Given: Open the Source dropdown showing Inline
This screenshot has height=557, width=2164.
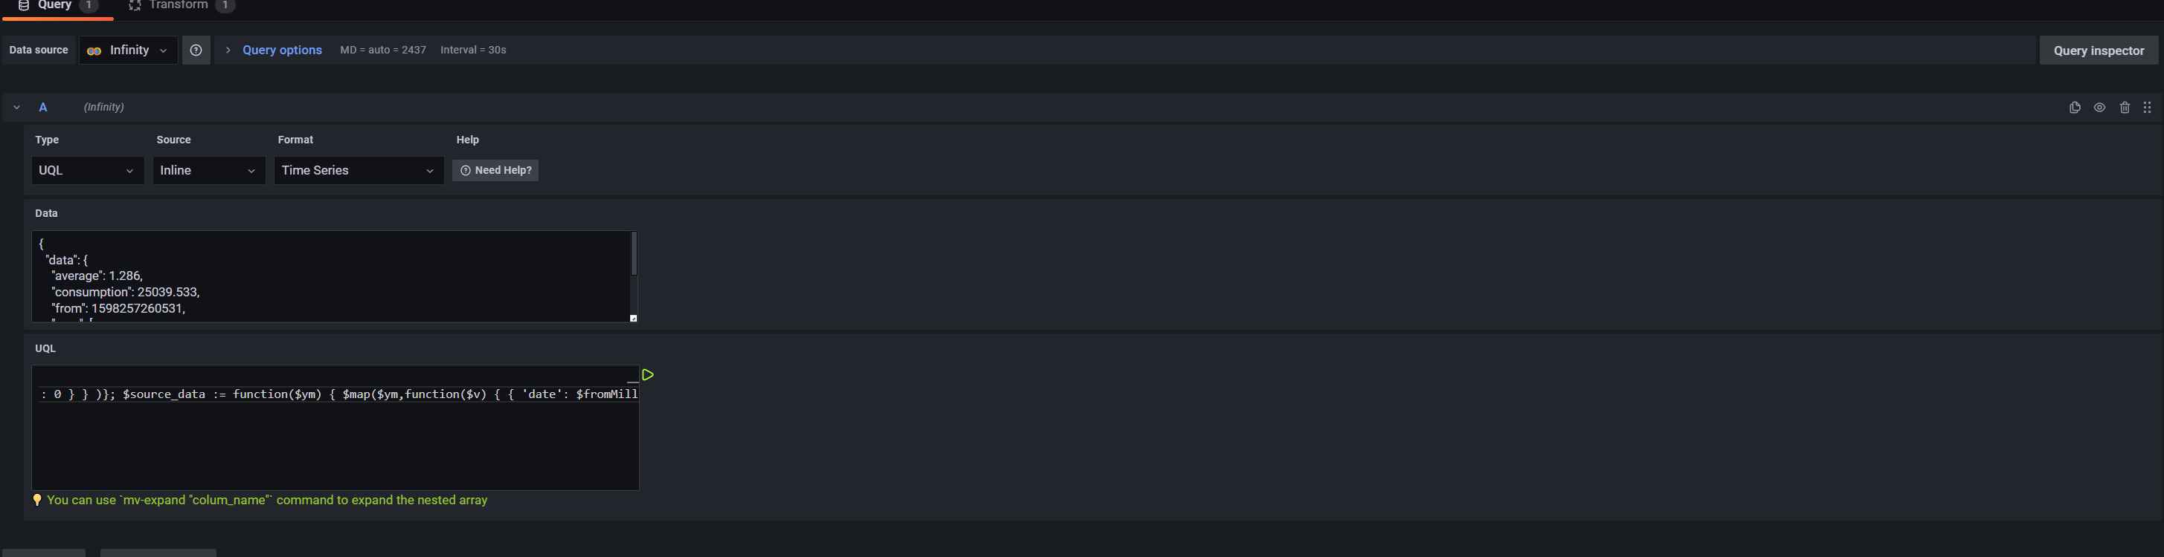Looking at the screenshot, I should tap(208, 170).
